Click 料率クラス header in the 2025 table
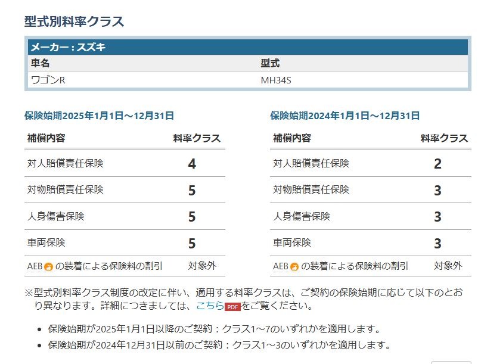The width and height of the screenshot is (481, 364). (197, 138)
